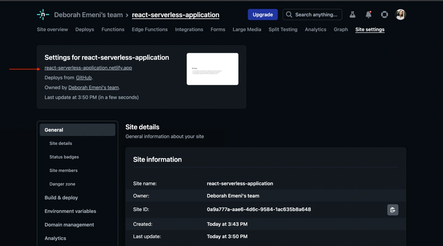Go to the Integrations tab
The image size is (443, 246).
point(189,30)
